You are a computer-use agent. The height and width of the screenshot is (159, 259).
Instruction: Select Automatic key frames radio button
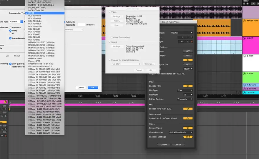pos(10,28)
